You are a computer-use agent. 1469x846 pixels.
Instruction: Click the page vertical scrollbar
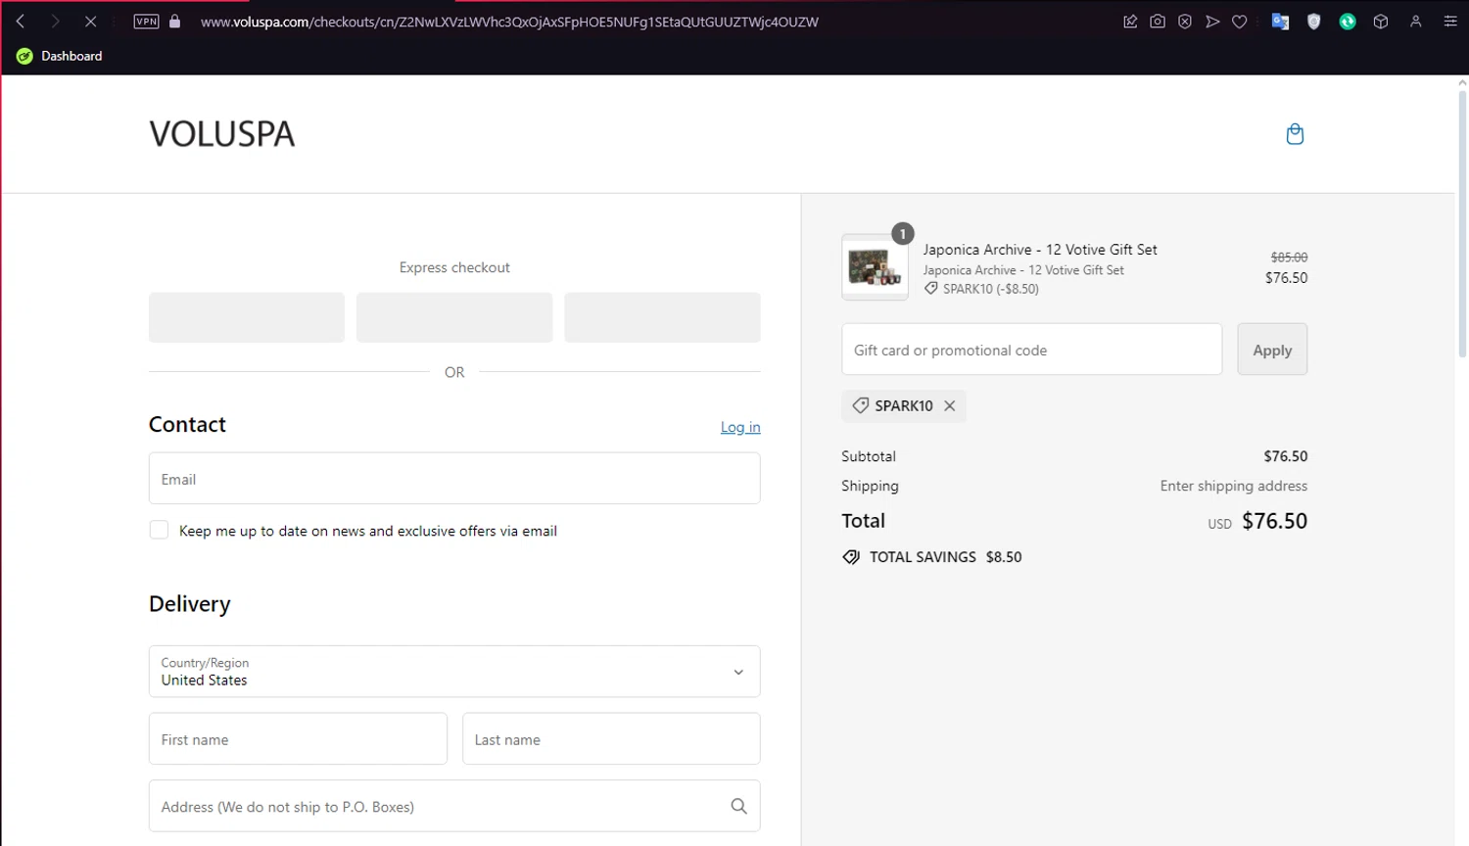(x=1462, y=225)
